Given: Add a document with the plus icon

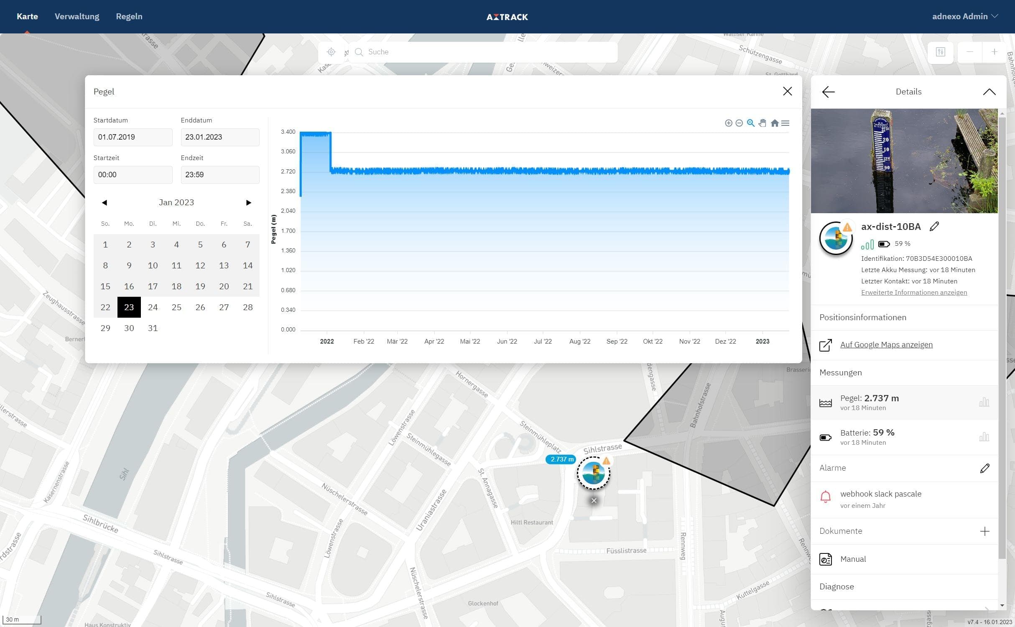Looking at the screenshot, I should [984, 531].
